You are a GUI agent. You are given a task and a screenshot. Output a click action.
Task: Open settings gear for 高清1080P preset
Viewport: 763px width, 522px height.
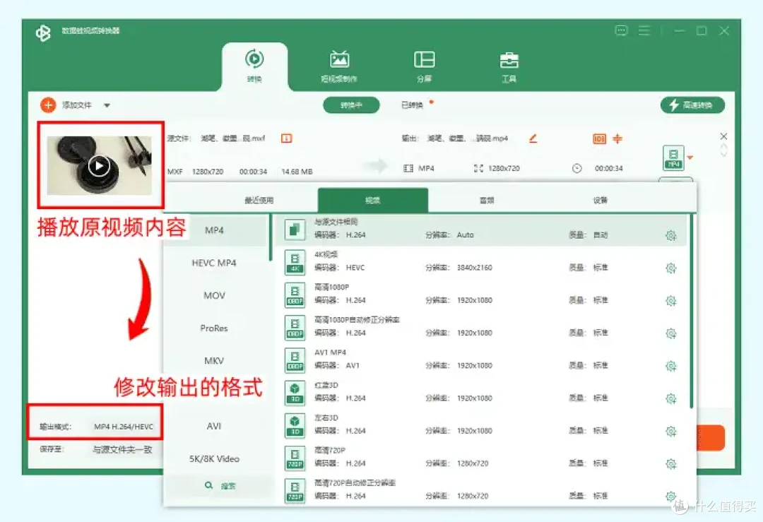pos(671,301)
